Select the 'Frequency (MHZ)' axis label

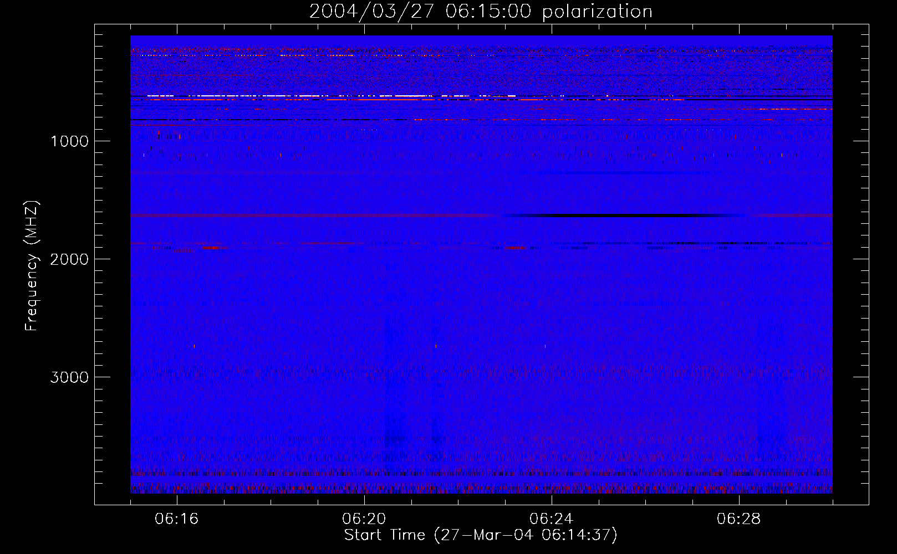pyautogui.click(x=32, y=266)
